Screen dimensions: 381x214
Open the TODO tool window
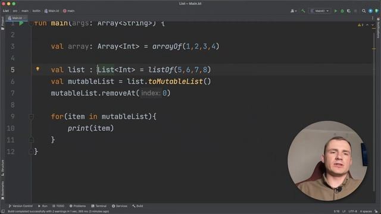pos(58,206)
